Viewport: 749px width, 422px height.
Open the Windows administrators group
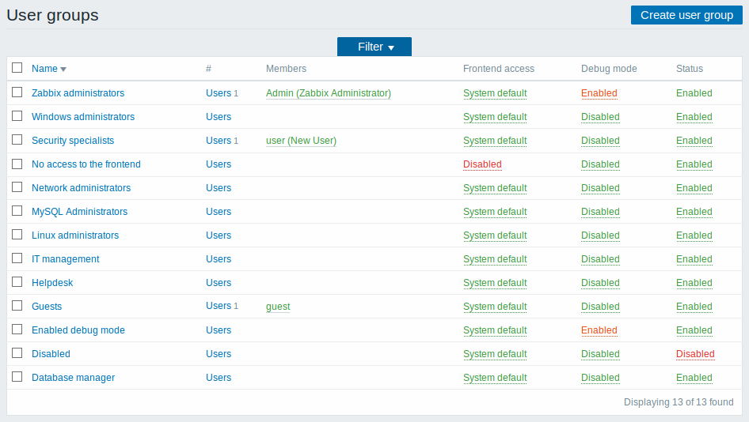pyautogui.click(x=83, y=117)
